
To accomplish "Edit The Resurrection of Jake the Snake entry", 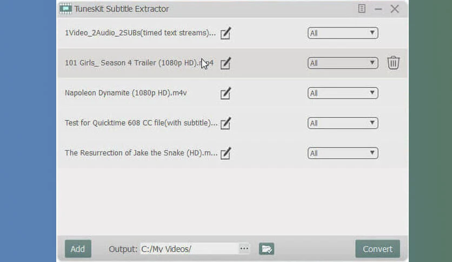I will tap(225, 153).
